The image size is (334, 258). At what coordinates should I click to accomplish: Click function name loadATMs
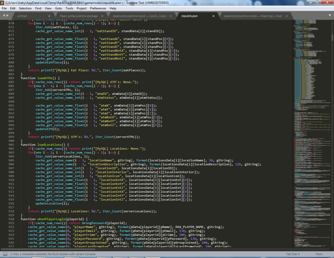[x=45, y=78]
